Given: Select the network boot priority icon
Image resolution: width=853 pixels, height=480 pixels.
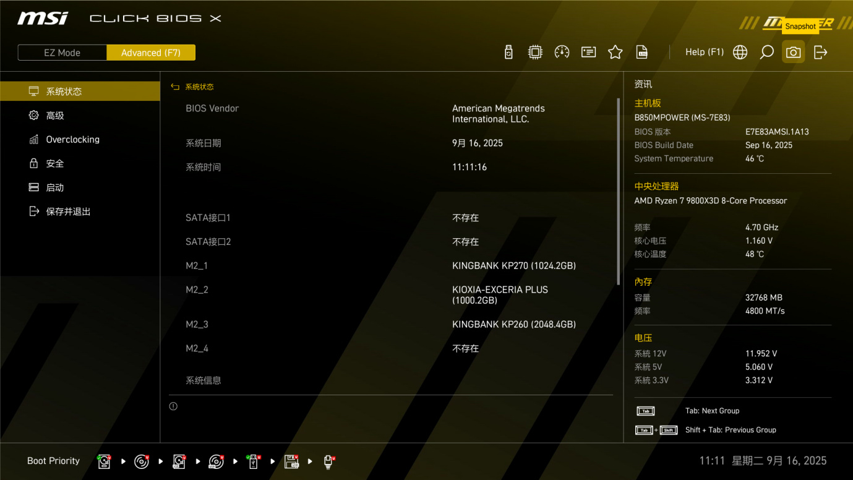Looking at the screenshot, I should [329, 461].
